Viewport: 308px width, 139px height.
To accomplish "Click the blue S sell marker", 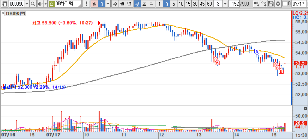I will (257, 52).
